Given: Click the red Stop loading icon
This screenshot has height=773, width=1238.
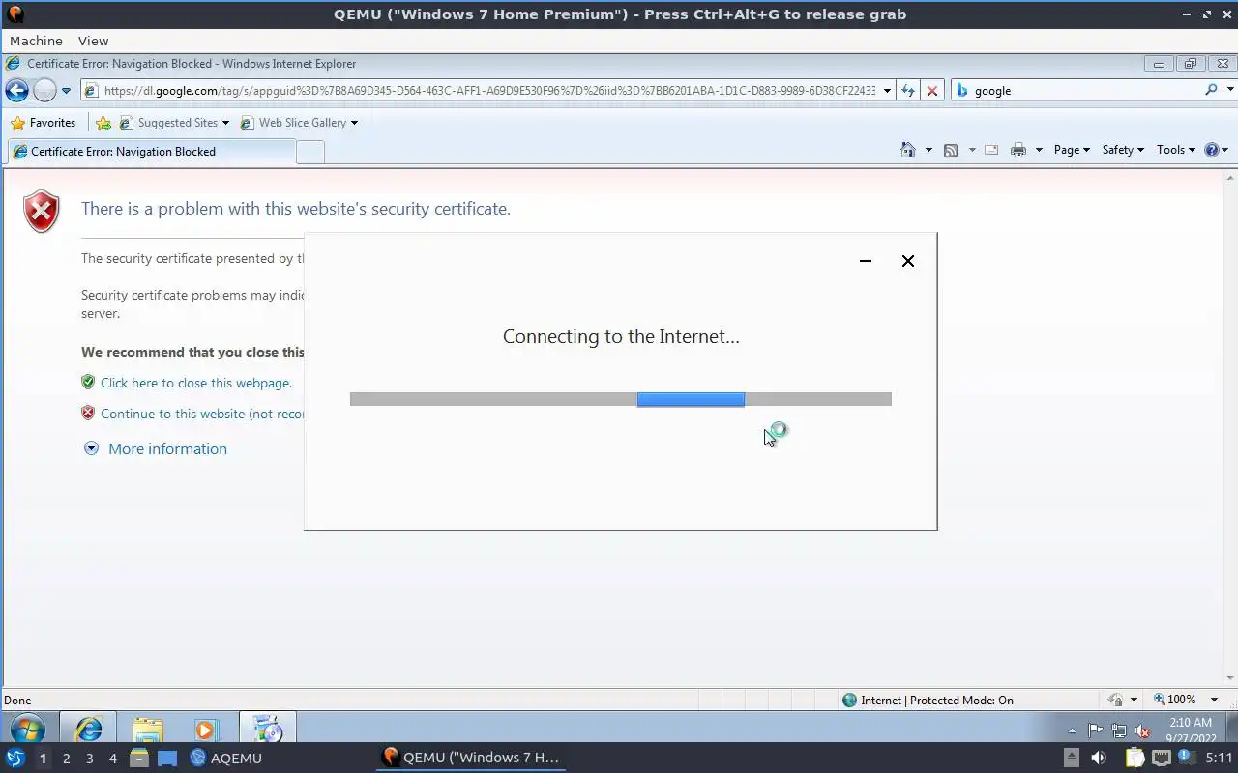Looking at the screenshot, I should click(932, 91).
